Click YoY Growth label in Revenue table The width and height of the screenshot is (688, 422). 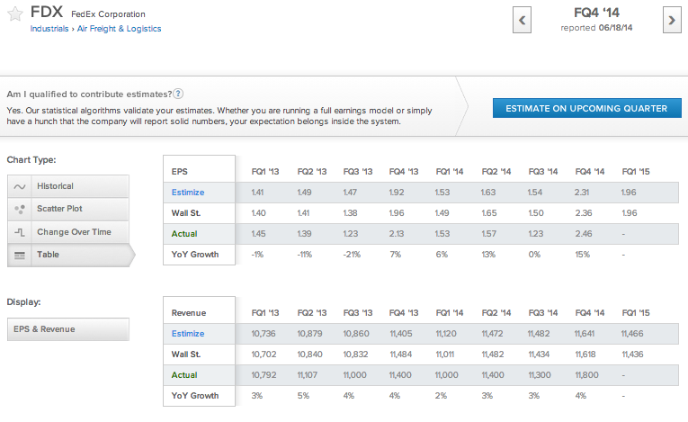click(195, 396)
